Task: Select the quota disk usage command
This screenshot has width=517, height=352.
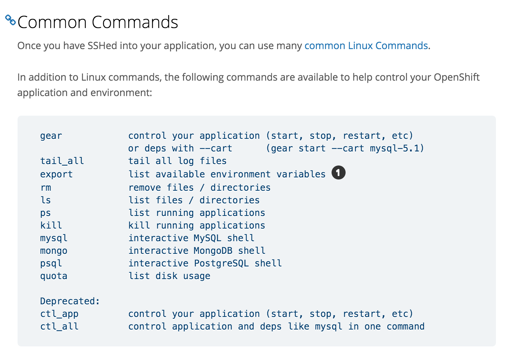Action: 53,276
